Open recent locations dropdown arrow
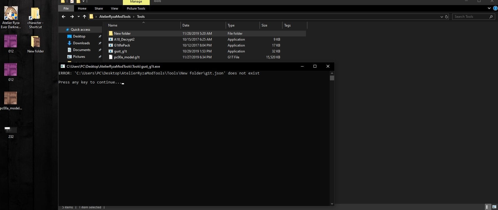The width and height of the screenshot is (498, 210). [x=79, y=17]
